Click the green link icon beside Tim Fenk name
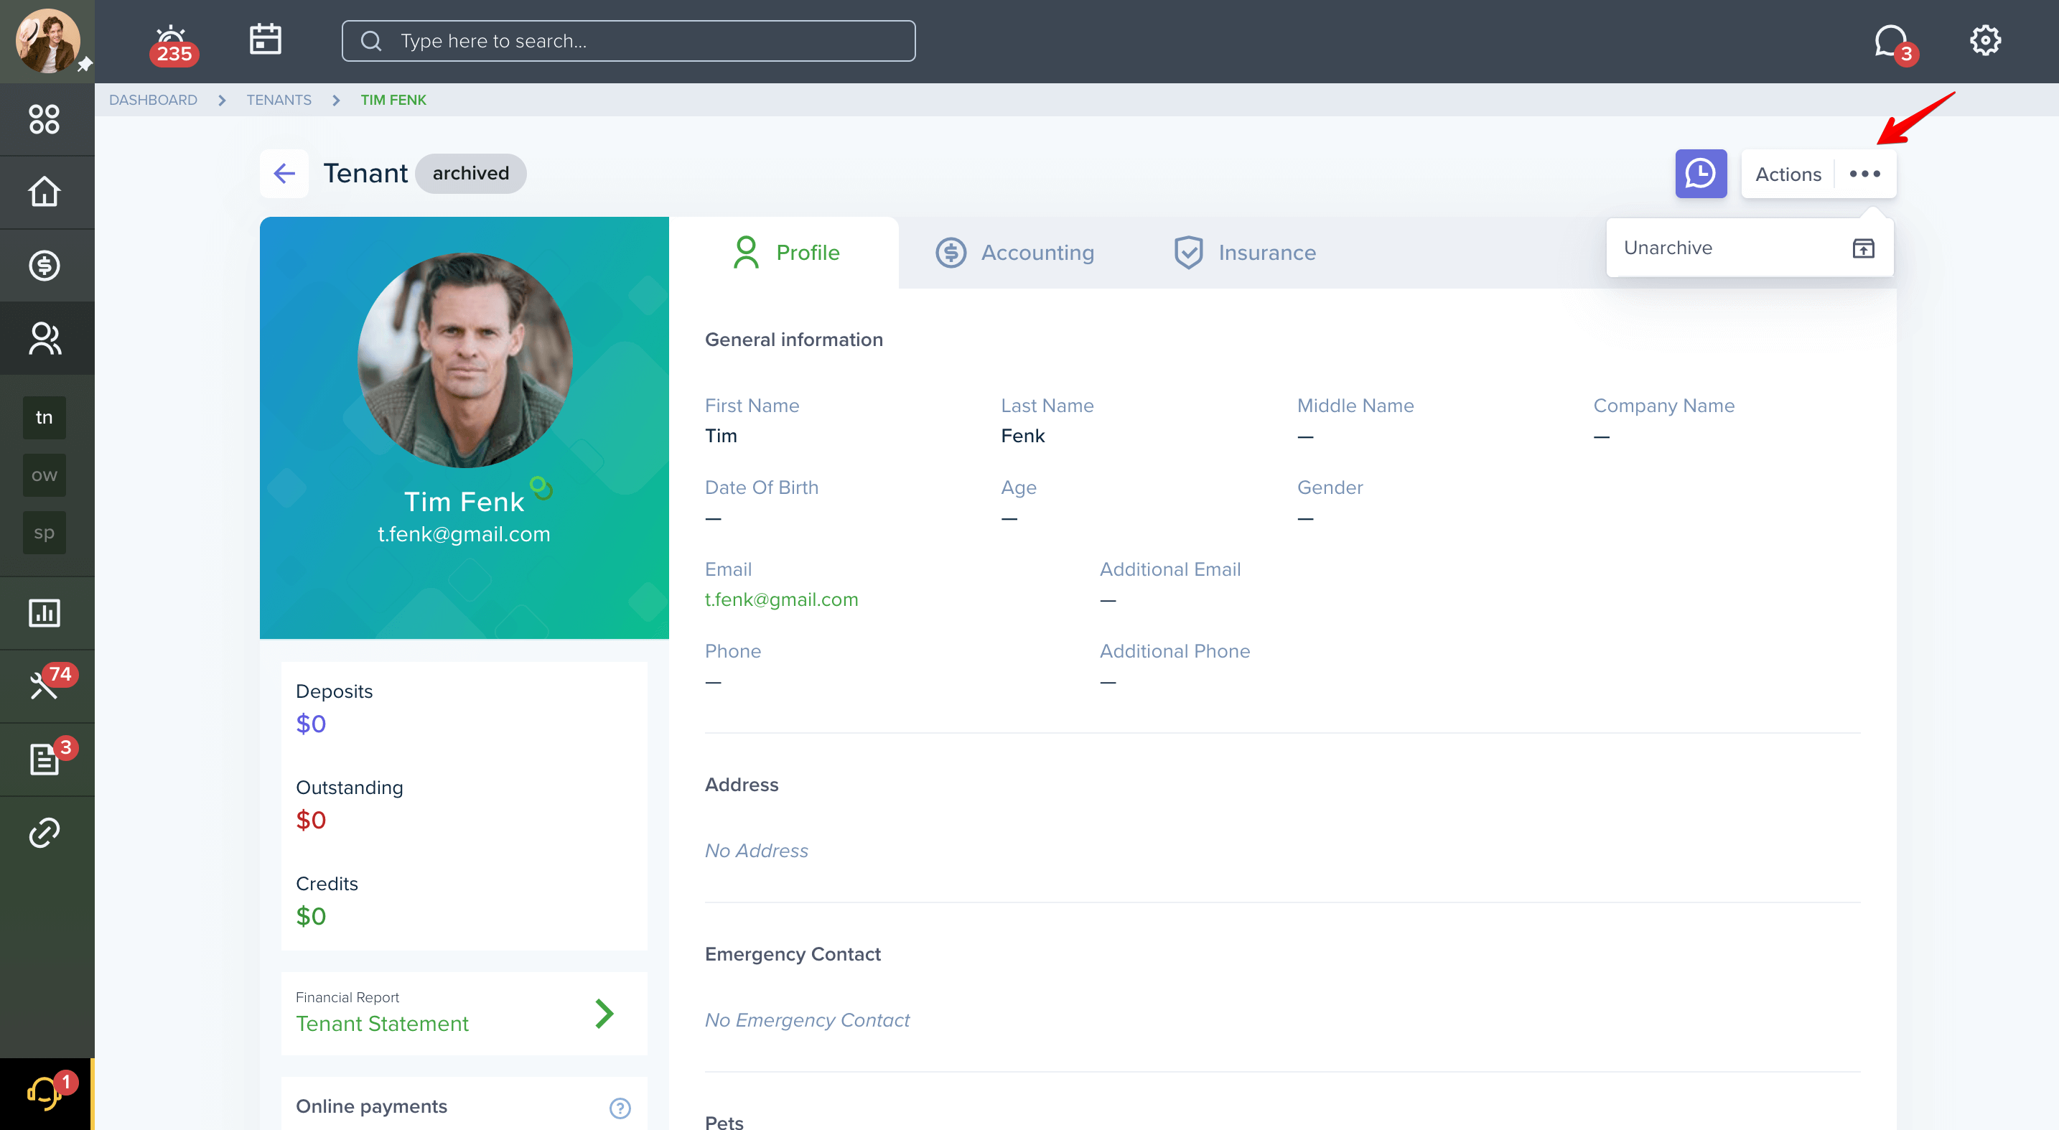 tap(541, 487)
